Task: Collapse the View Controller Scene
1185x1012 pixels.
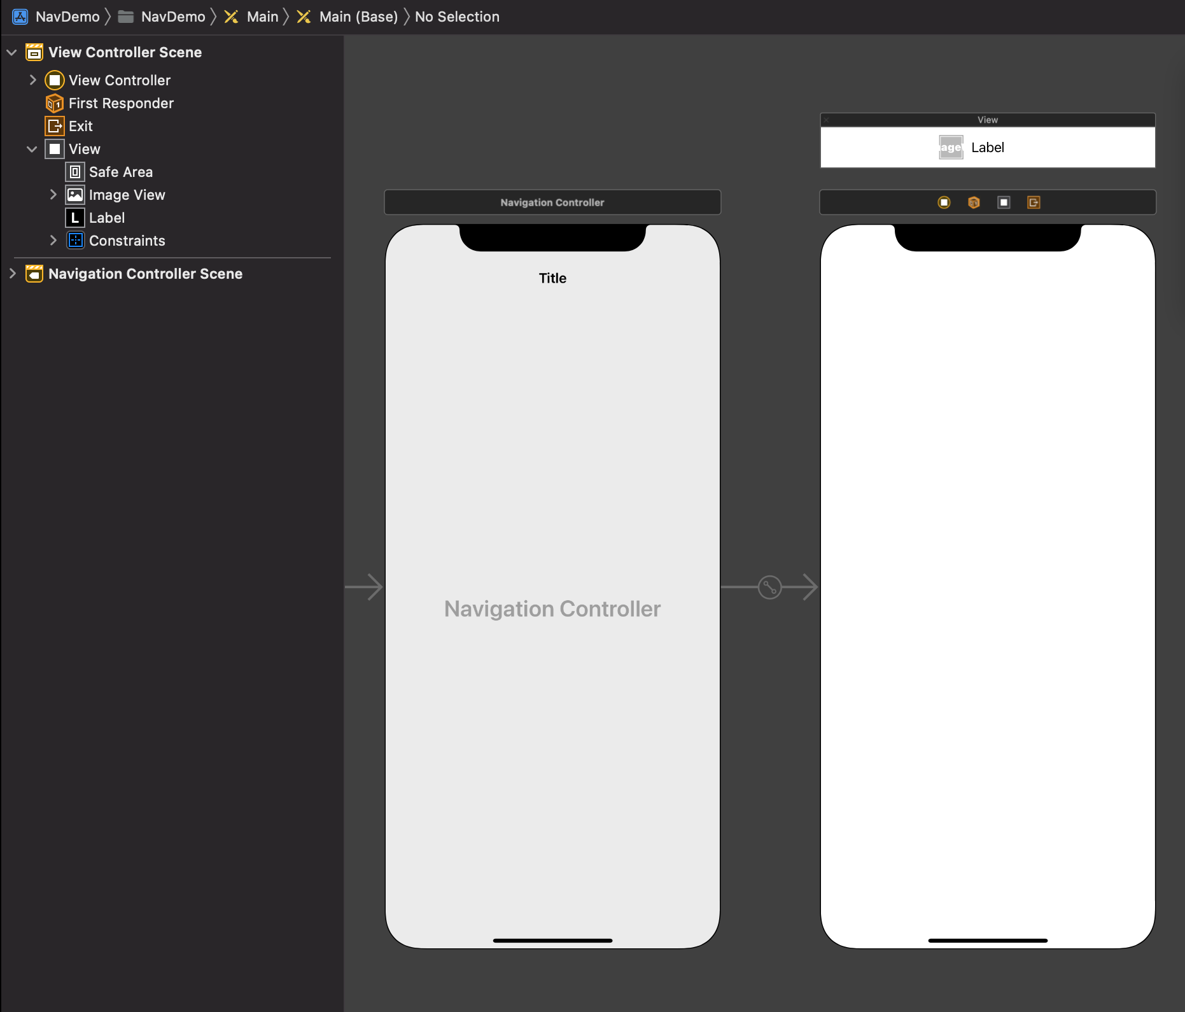Action: coord(11,52)
